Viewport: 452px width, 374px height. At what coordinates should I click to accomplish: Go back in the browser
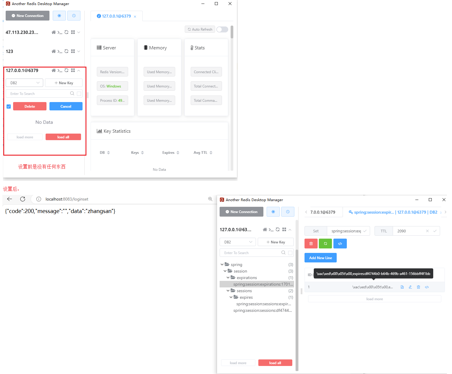[x=10, y=199]
